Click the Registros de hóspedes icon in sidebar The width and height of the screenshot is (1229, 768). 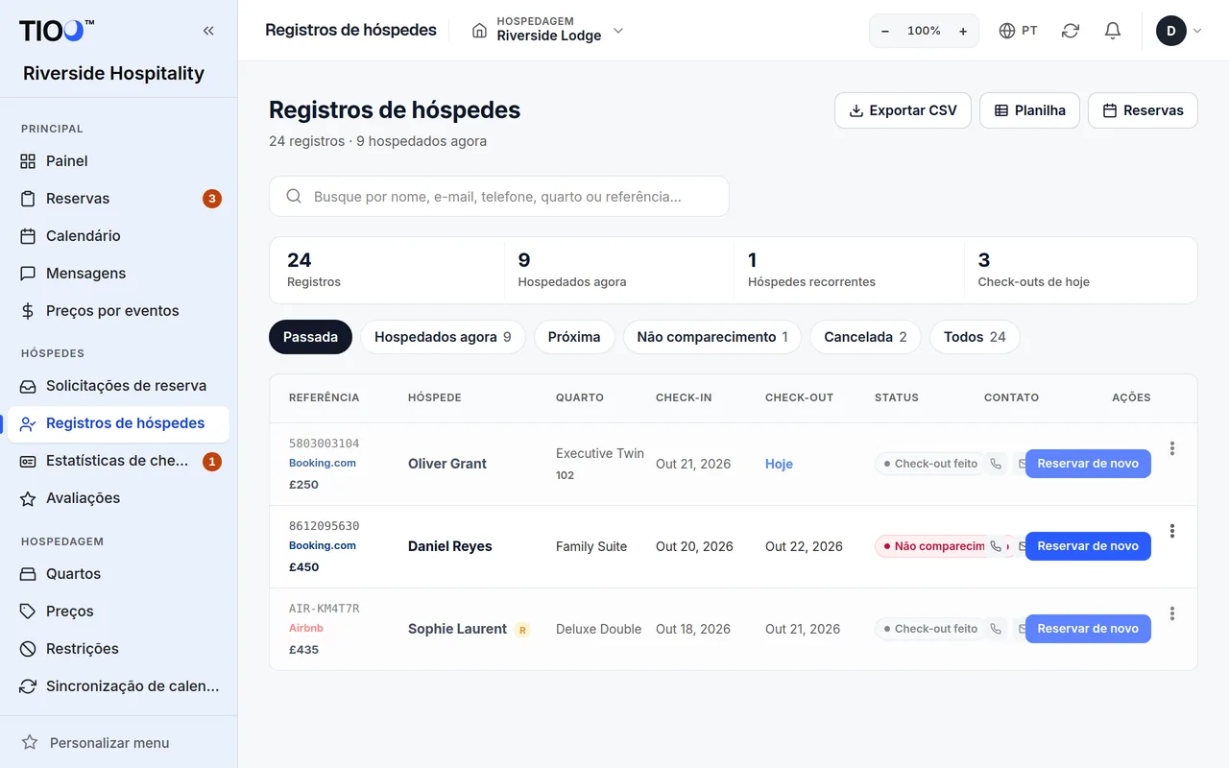[x=28, y=423]
